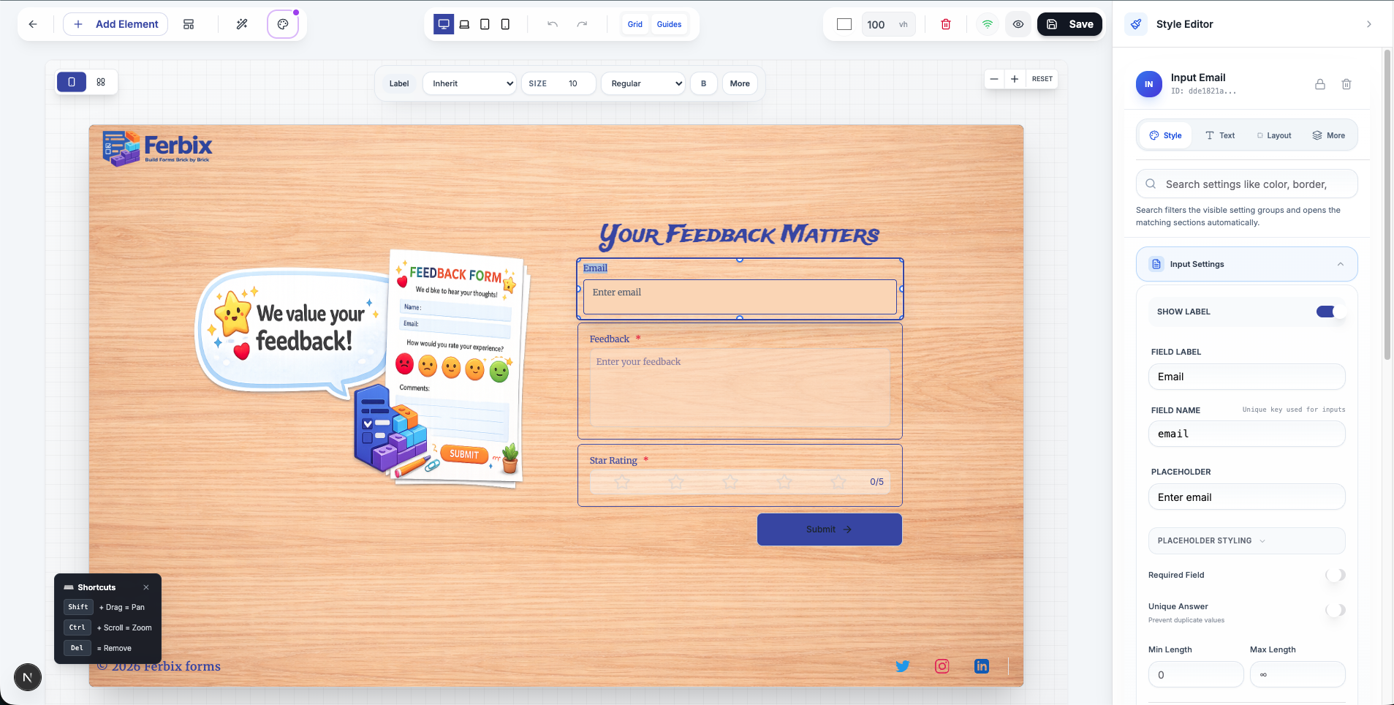The width and height of the screenshot is (1394, 705).
Task: Click the Style Editor brush icon
Action: click(1136, 24)
